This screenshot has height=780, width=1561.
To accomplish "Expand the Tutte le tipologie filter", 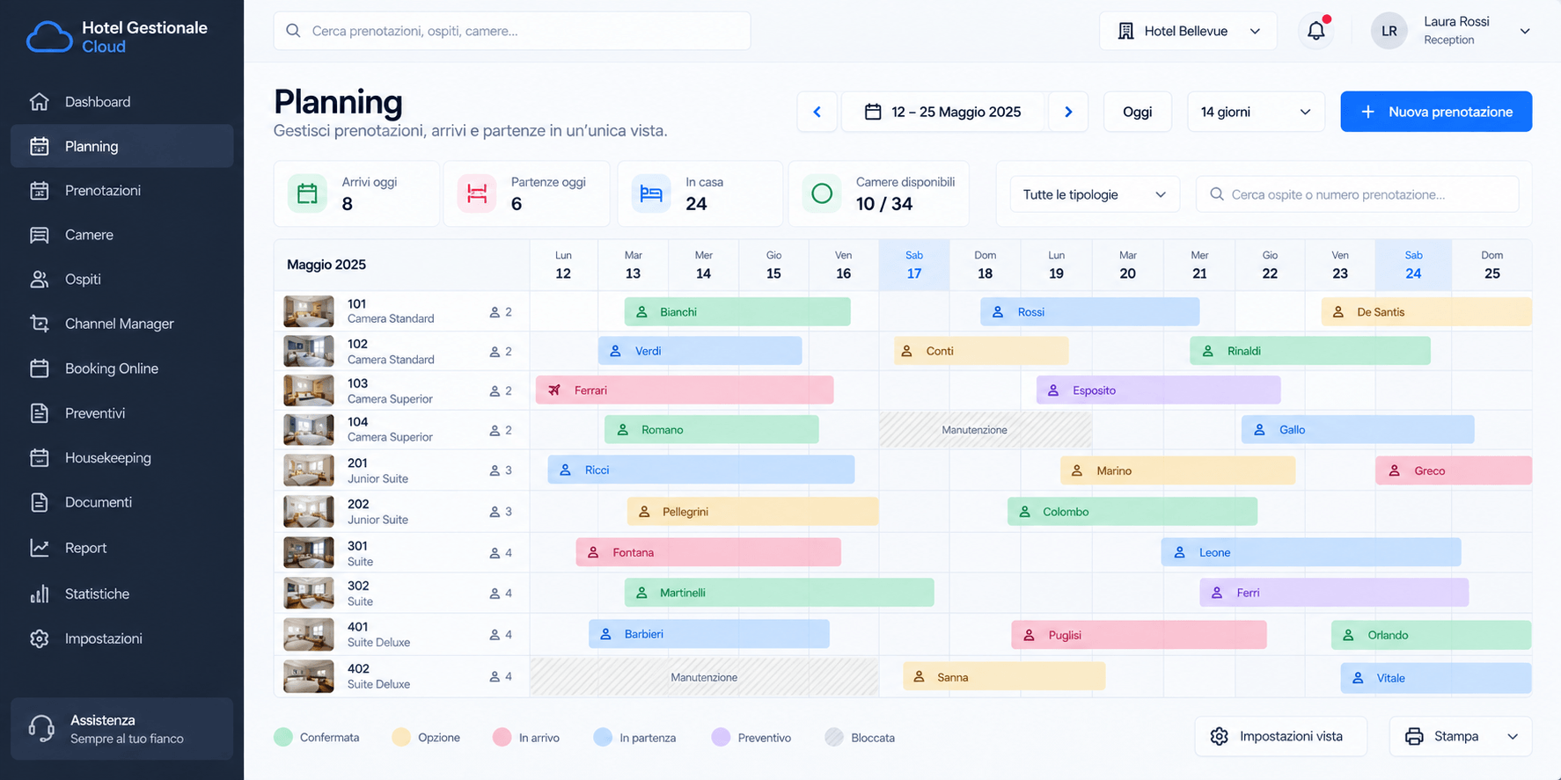I will (x=1094, y=194).
